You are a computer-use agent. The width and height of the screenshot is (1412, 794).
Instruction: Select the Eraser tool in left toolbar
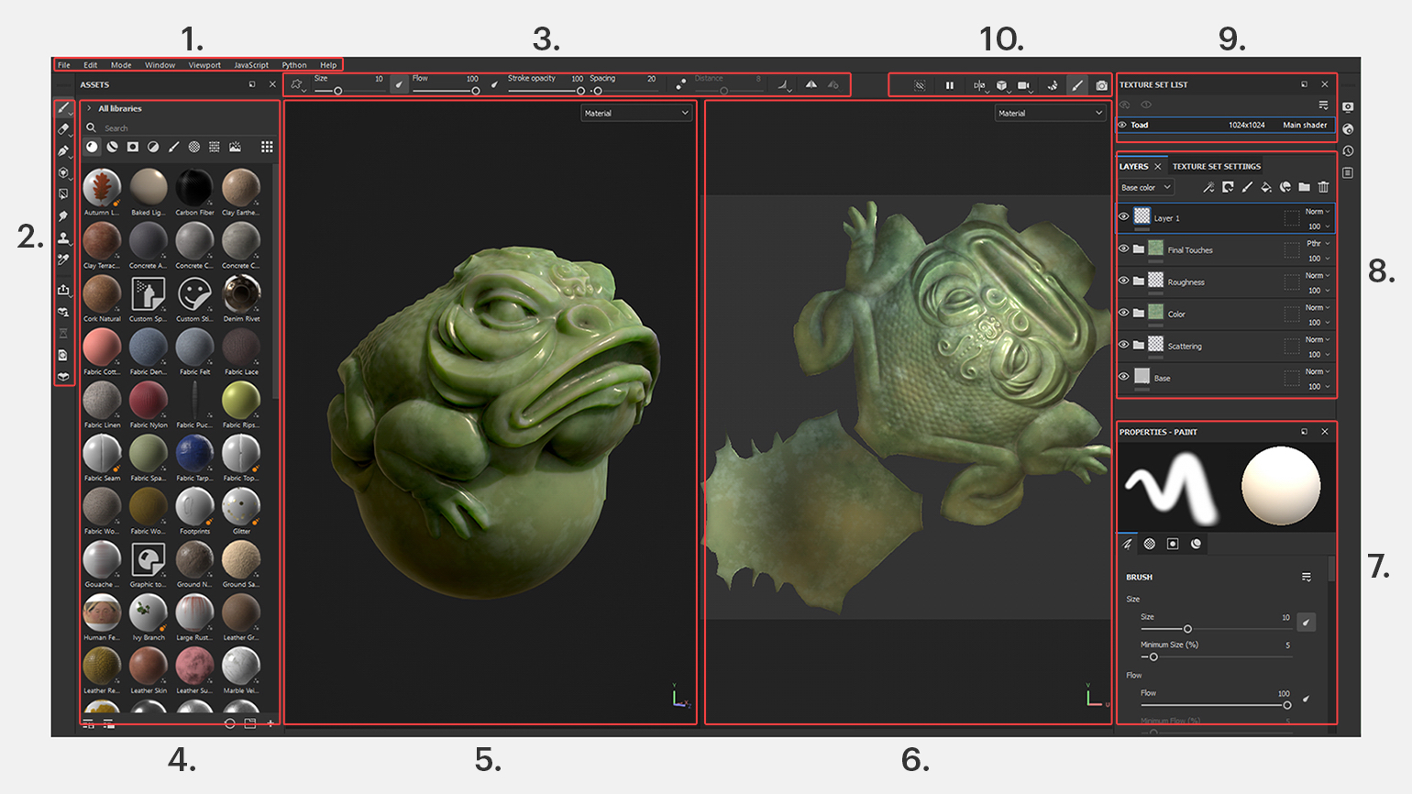point(63,129)
